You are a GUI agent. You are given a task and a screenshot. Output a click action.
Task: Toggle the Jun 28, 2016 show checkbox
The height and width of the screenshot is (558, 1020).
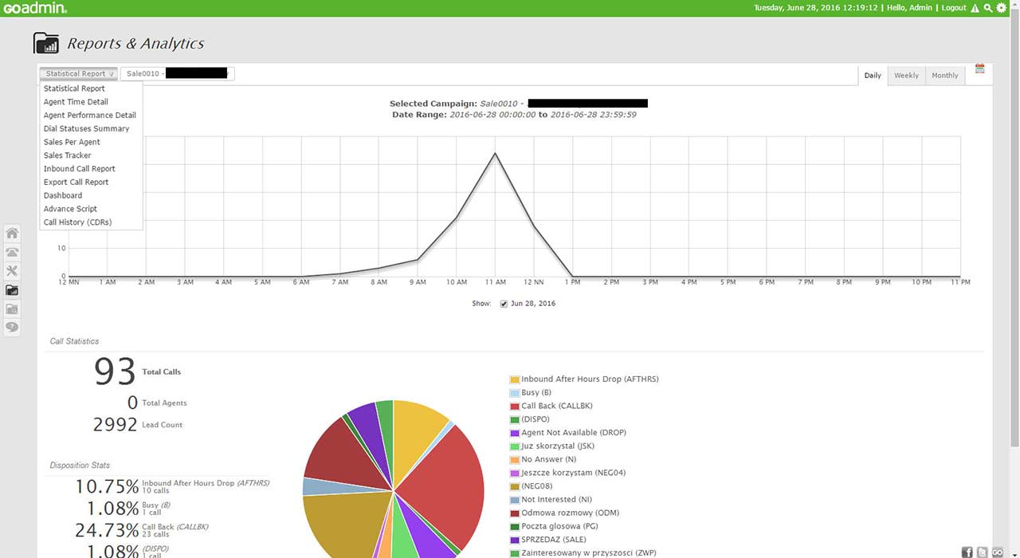504,304
